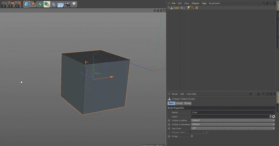This screenshot has width=279, height=146.
Task: Click the Basic Properties section header
Action: (221, 108)
